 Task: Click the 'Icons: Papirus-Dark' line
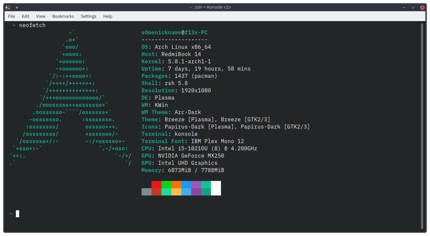[226, 127]
